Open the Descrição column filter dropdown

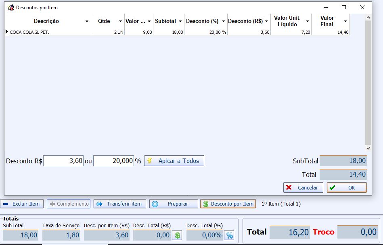tap(87, 21)
